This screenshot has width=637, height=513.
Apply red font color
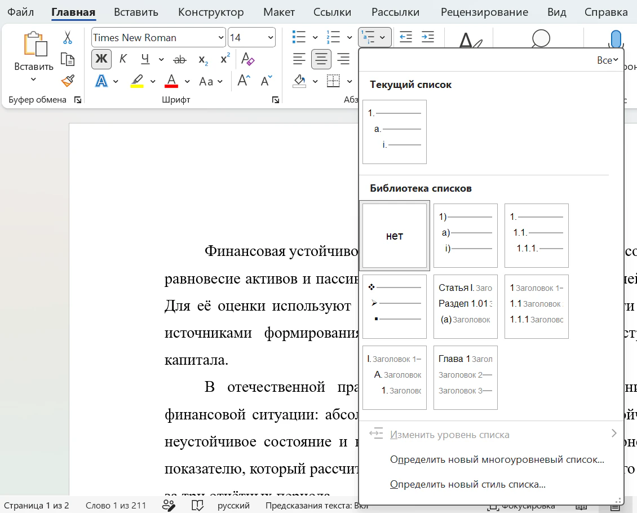(171, 81)
